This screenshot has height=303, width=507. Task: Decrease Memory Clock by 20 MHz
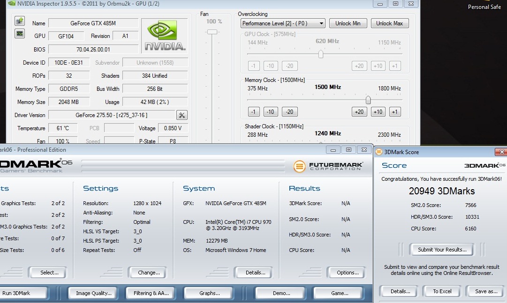(x=289, y=112)
